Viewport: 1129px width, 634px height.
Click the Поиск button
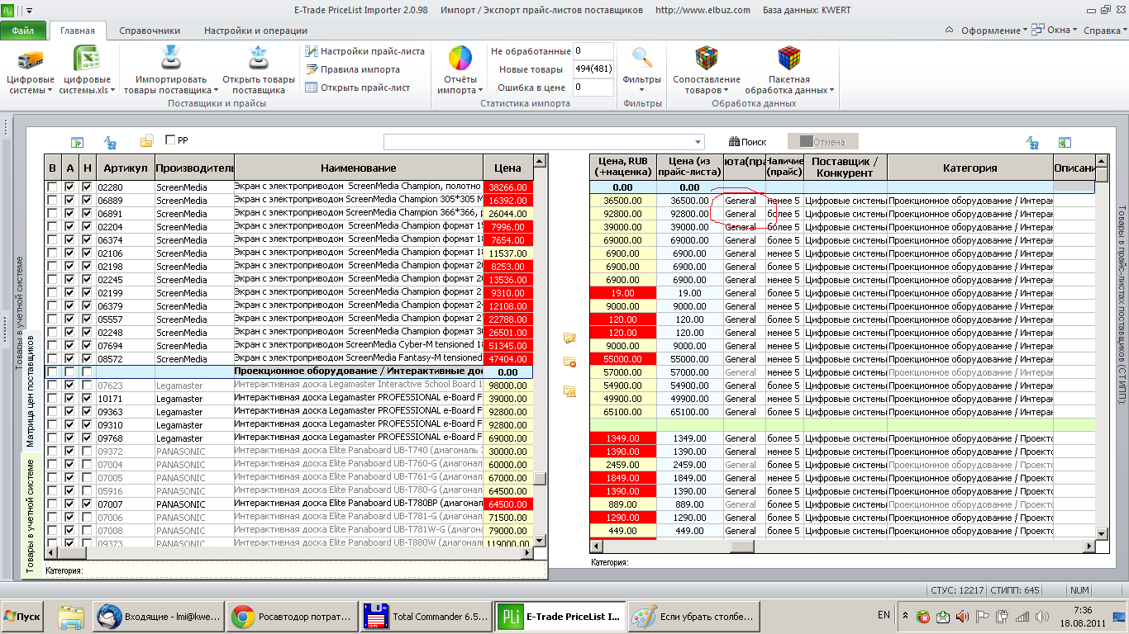click(x=747, y=142)
